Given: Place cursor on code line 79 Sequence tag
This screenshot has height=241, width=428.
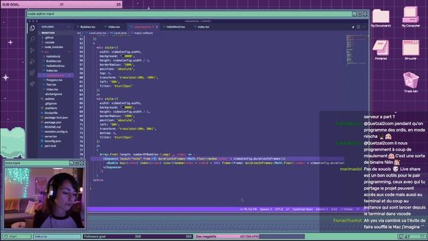Looking at the screenshot, I should tap(110, 159).
